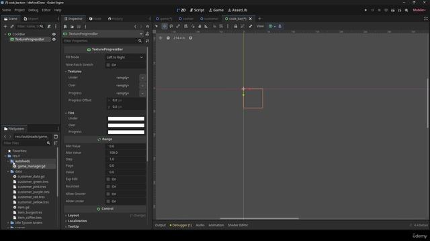Activate the Scale Mode tool

pyautogui.click(x=178, y=26)
